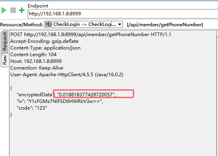218x156 pixels.
Task: Click the [/api/member/getPhoneNumber] resource path
Action: [x=165, y=25]
